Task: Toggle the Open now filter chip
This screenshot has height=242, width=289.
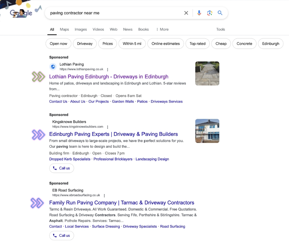Action: click(x=58, y=44)
